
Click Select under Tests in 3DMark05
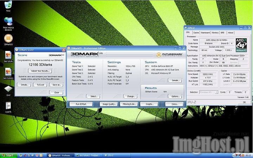click(93, 97)
